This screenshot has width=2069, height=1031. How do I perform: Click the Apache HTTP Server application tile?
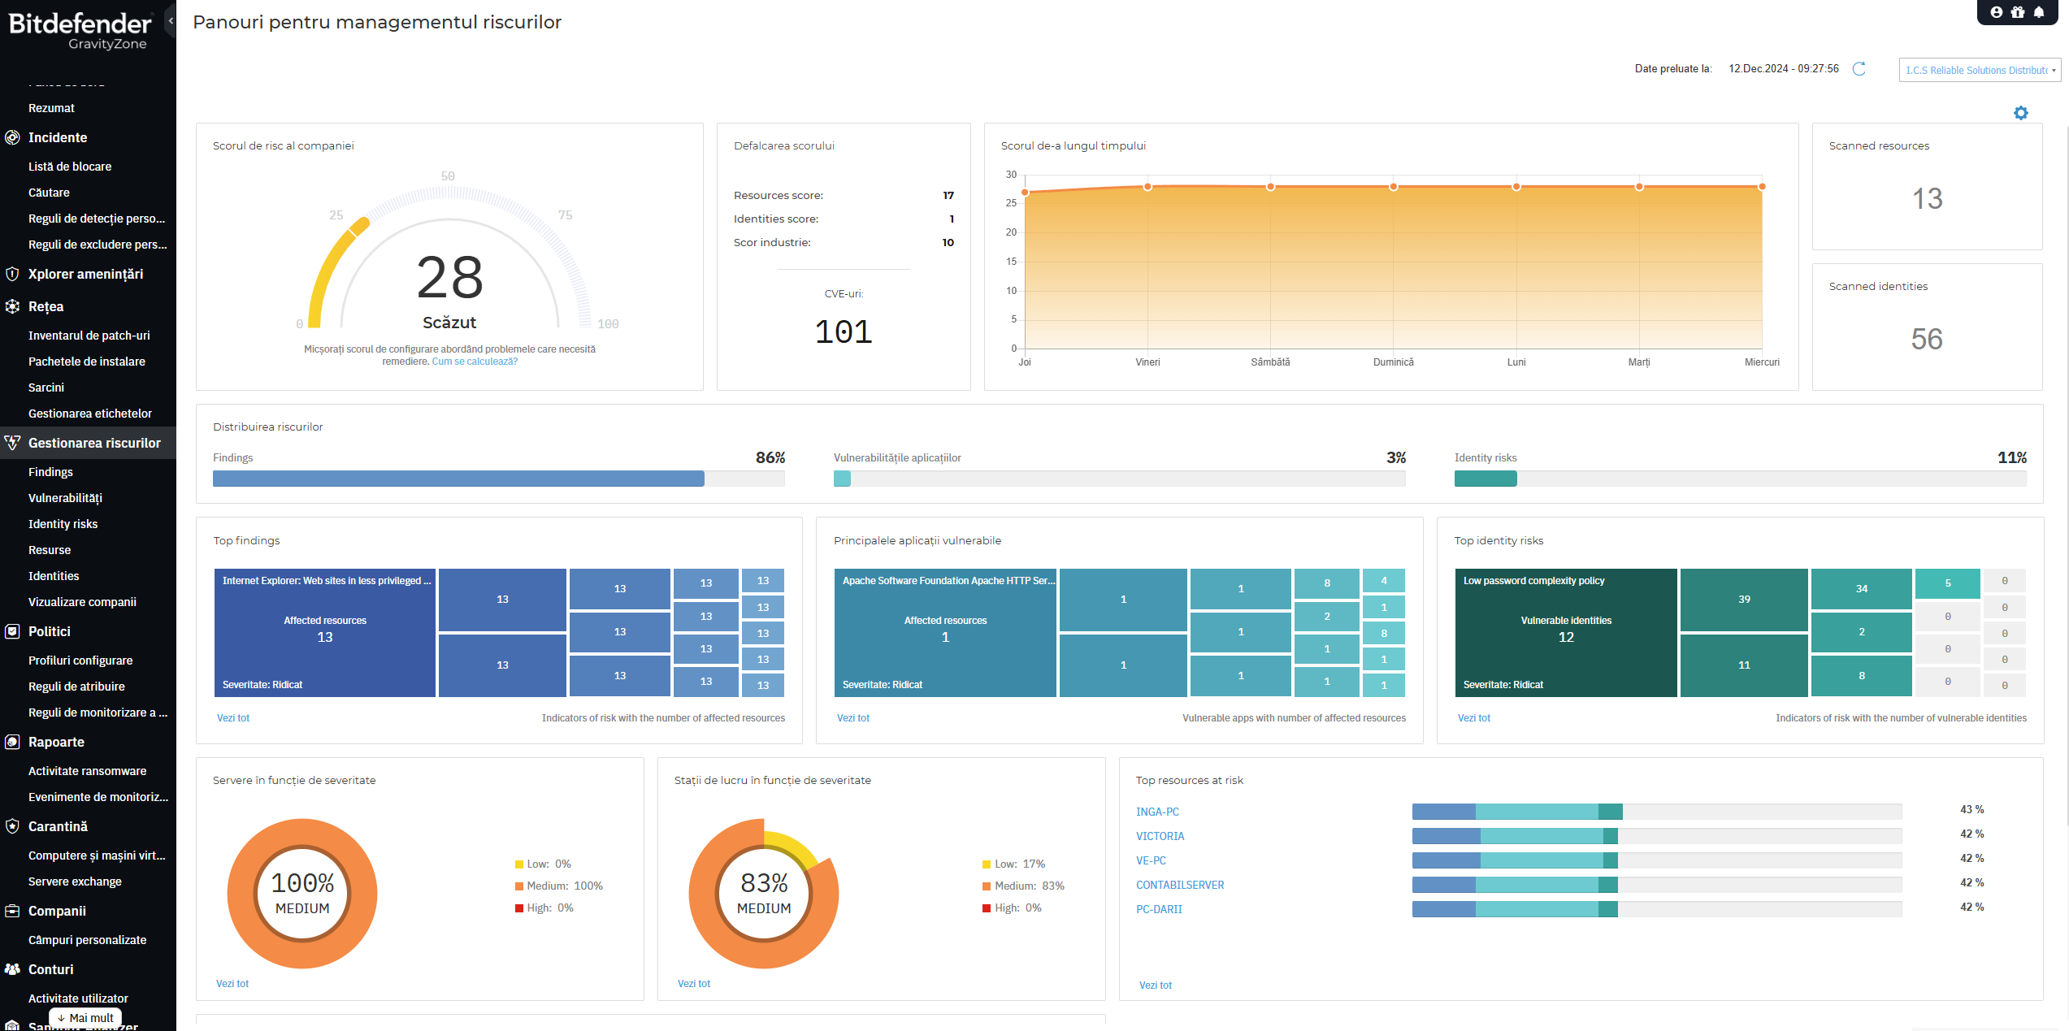pos(945,633)
